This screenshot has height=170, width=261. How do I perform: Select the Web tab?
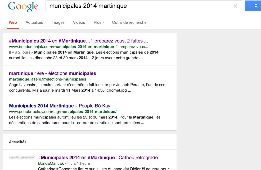13,22
